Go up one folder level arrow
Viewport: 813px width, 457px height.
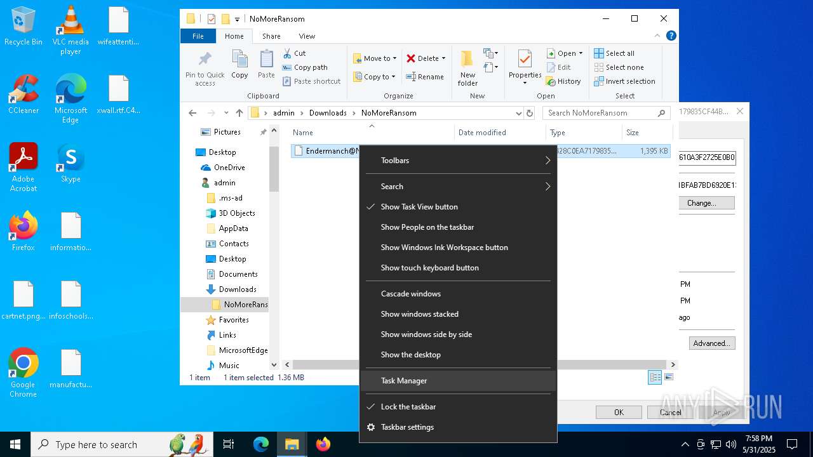click(239, 113)
